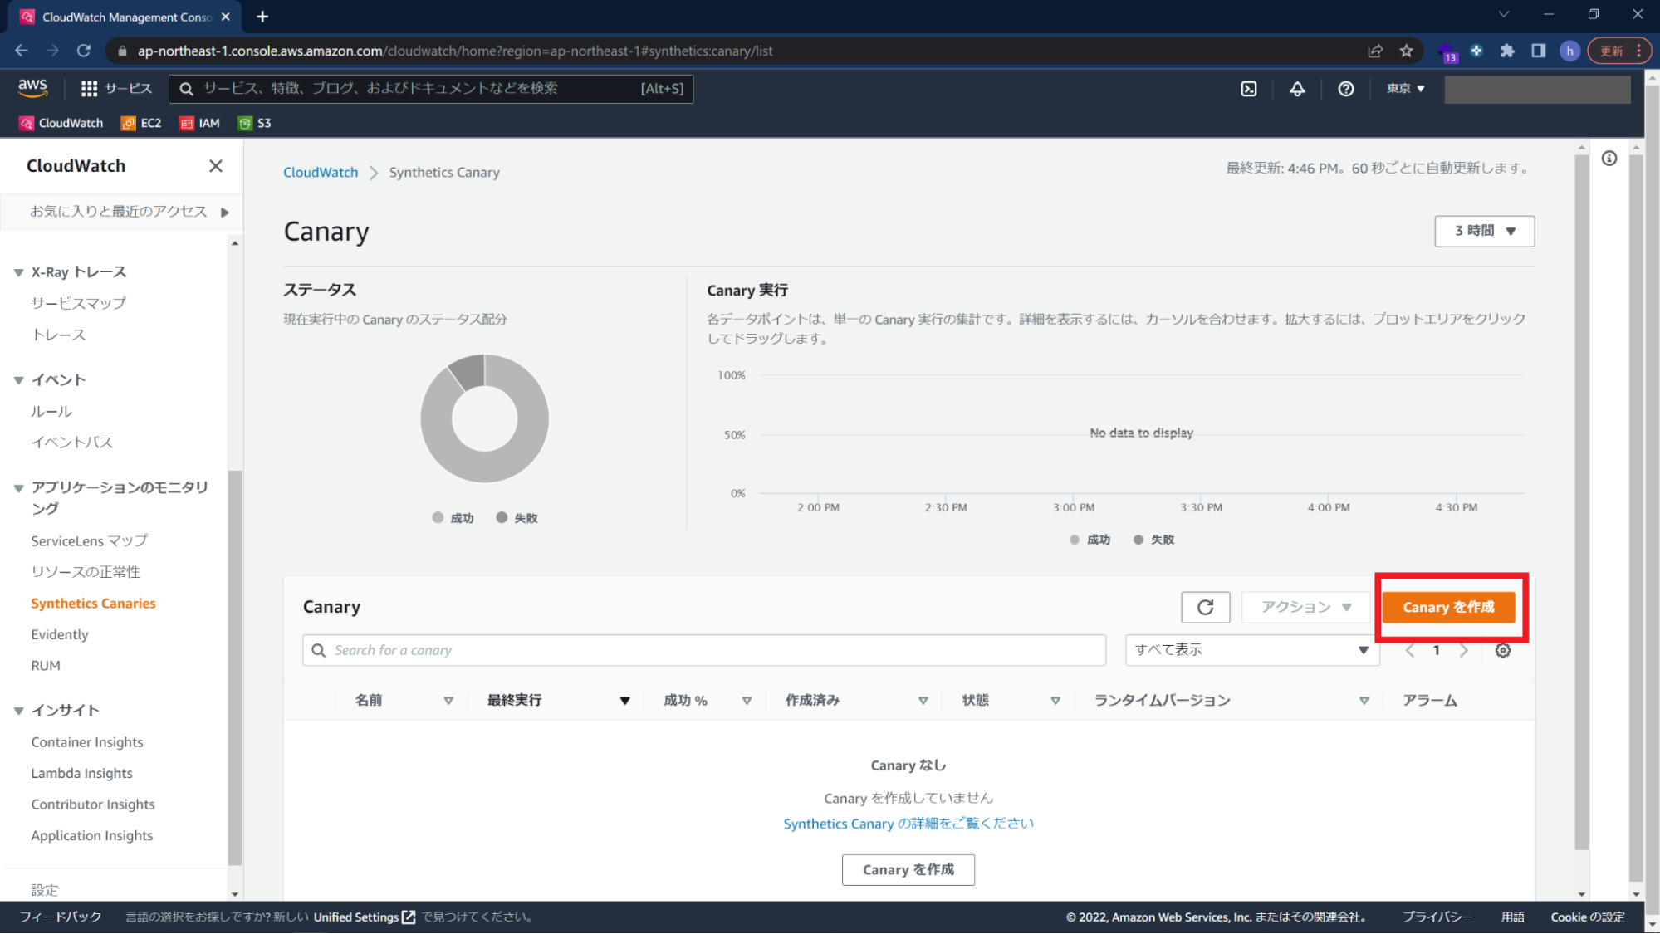Collapse the X-Ray トレース section
Image resolution: width=1660 pixels, height=934 pixels.
18,272
